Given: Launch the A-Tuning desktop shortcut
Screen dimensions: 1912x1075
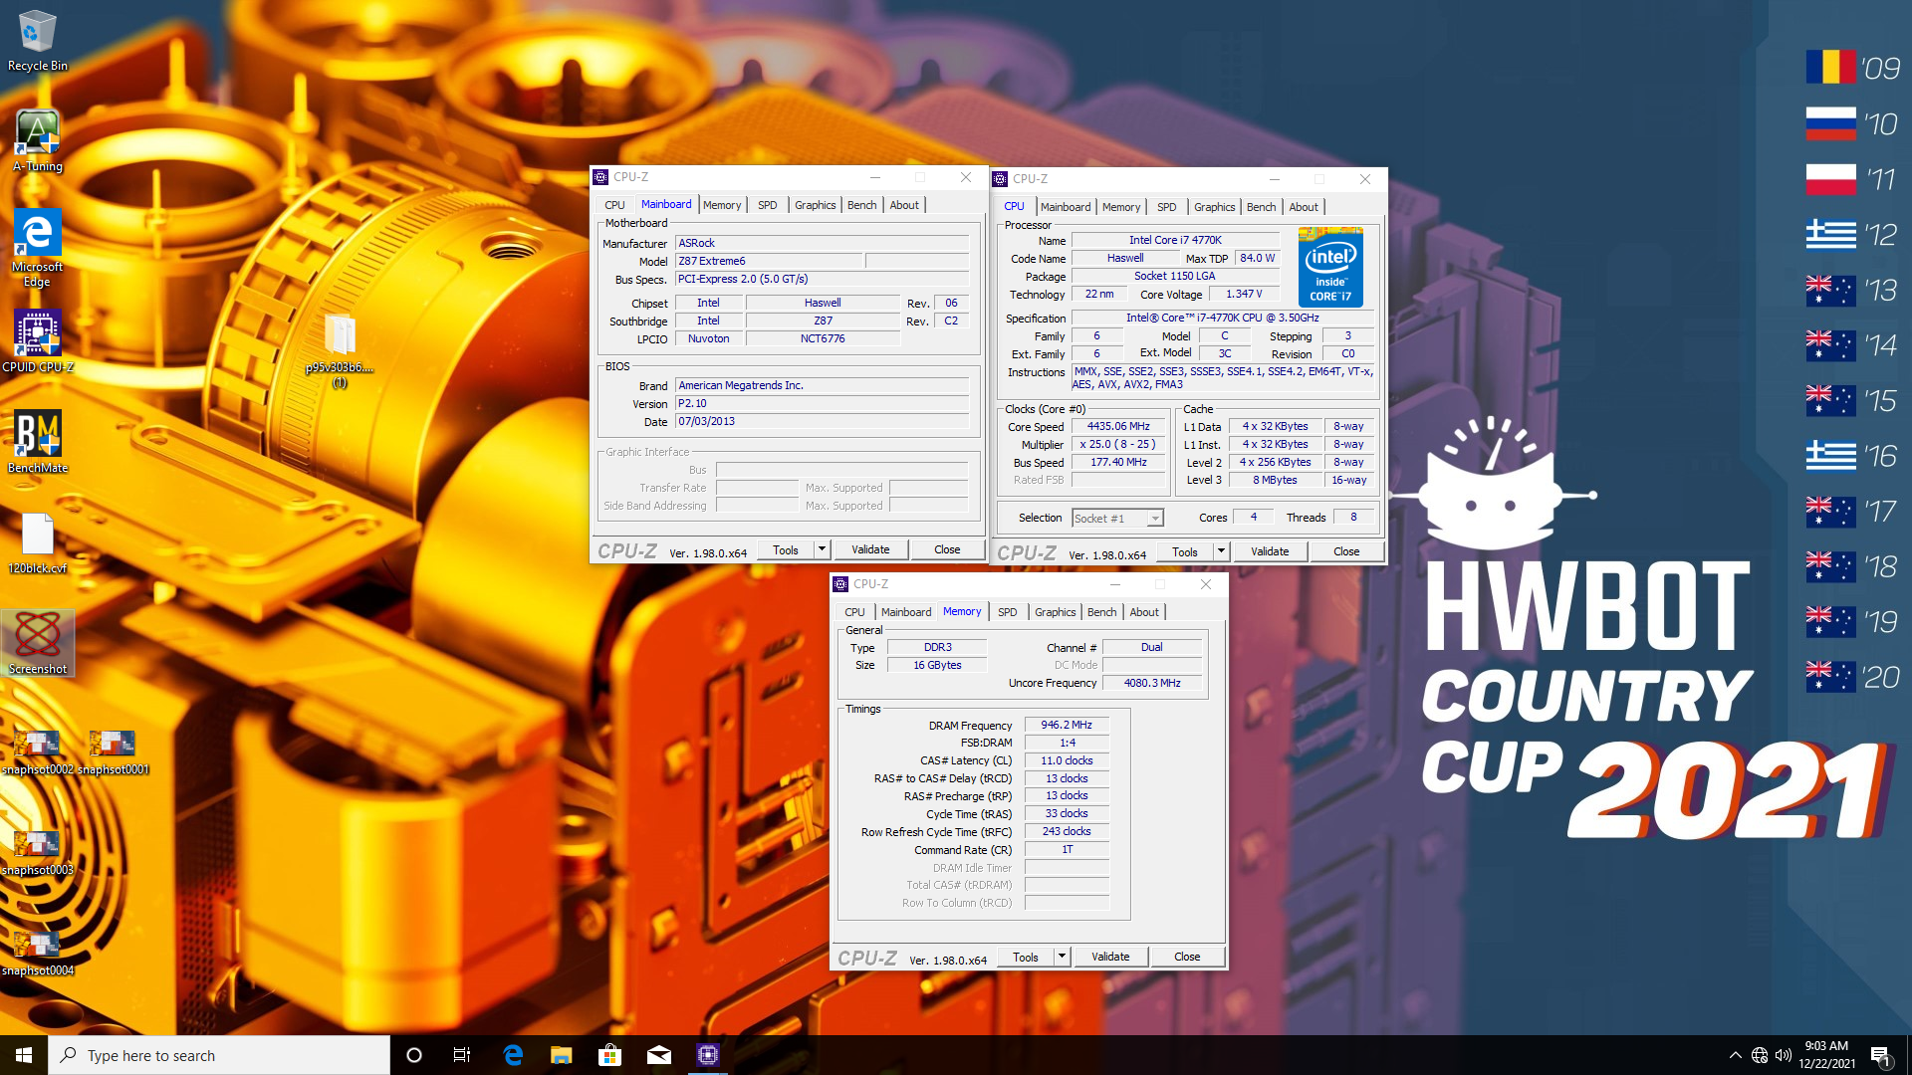Looking at the screenshot, I should [x=38, y=141].
